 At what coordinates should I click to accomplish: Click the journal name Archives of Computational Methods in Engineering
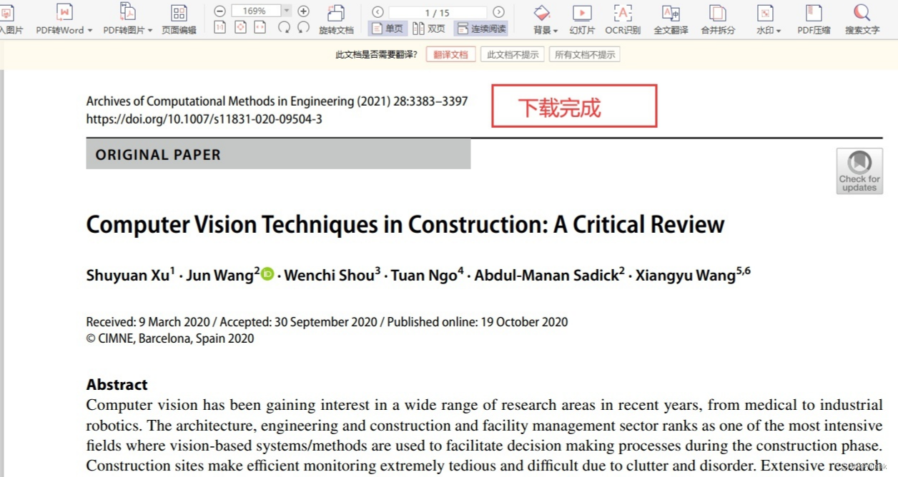(x=219, y=101)
